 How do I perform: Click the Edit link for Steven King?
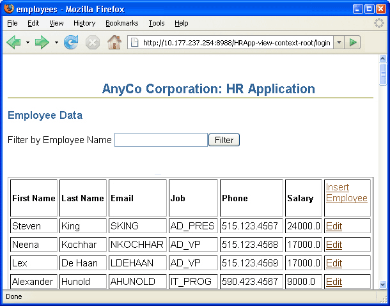tap(334, 226)
